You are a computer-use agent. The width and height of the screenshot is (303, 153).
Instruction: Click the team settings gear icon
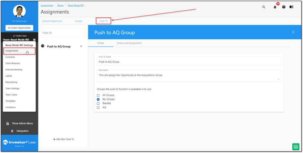pos(34,40)
